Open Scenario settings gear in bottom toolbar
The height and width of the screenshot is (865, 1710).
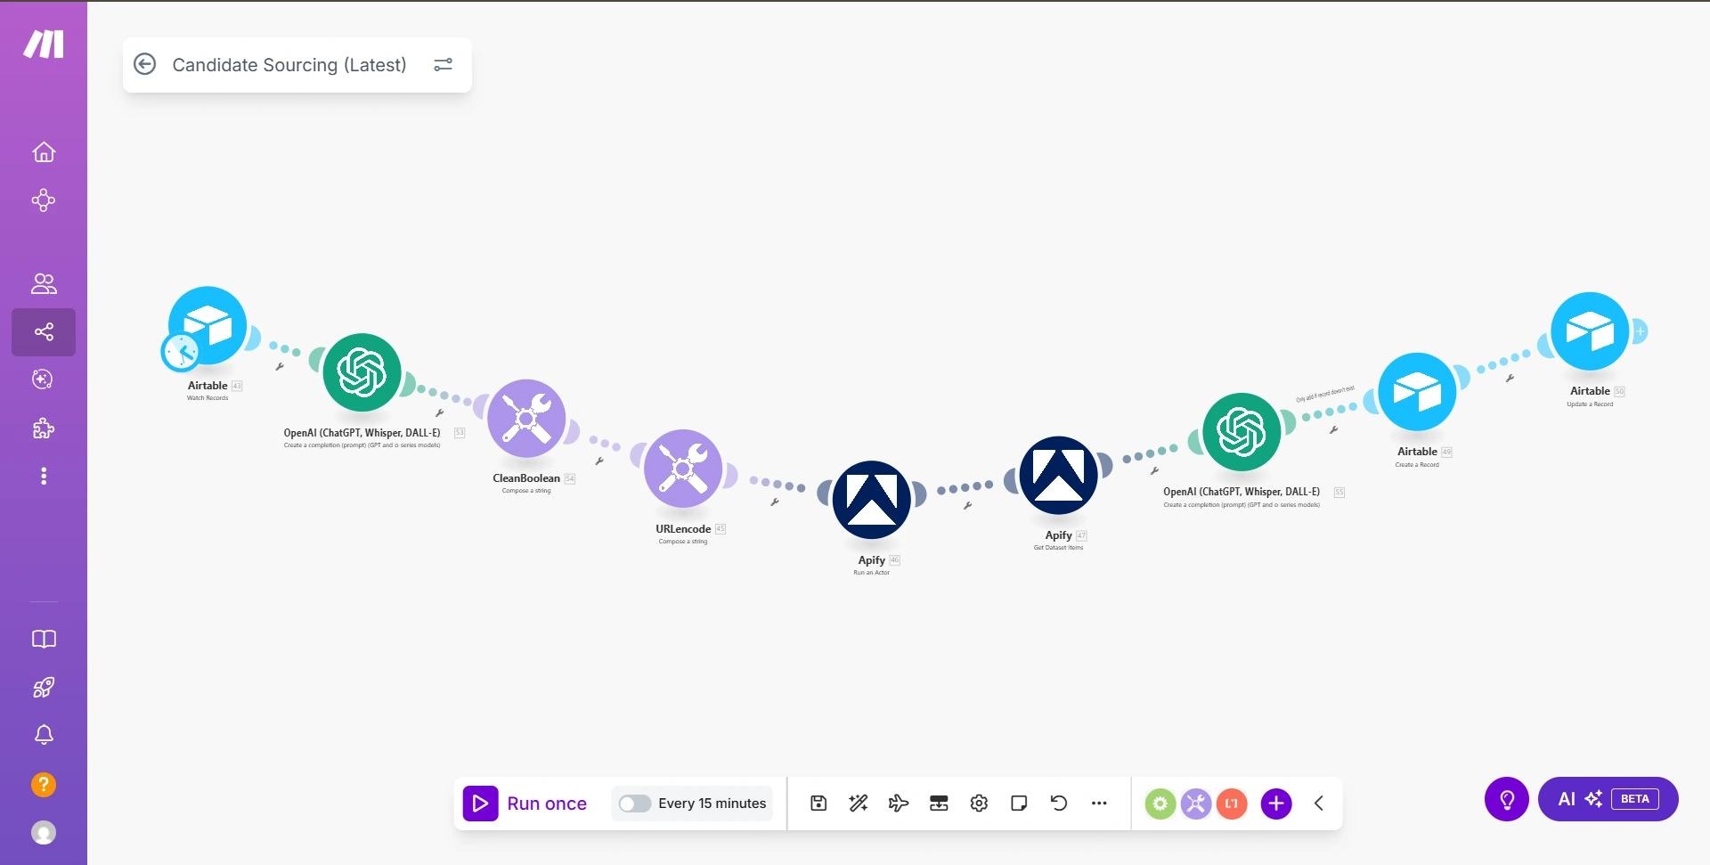979,804
